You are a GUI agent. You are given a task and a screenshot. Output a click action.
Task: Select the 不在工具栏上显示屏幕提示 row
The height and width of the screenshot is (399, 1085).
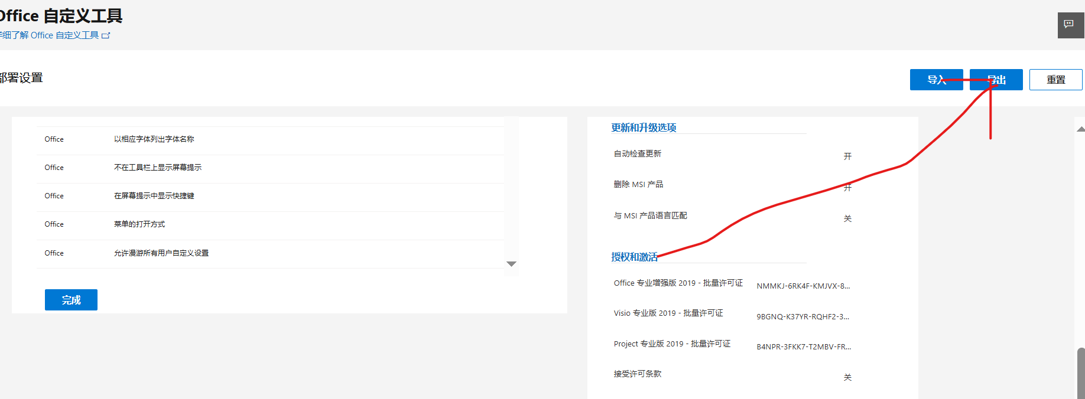[x=271, y=168]
